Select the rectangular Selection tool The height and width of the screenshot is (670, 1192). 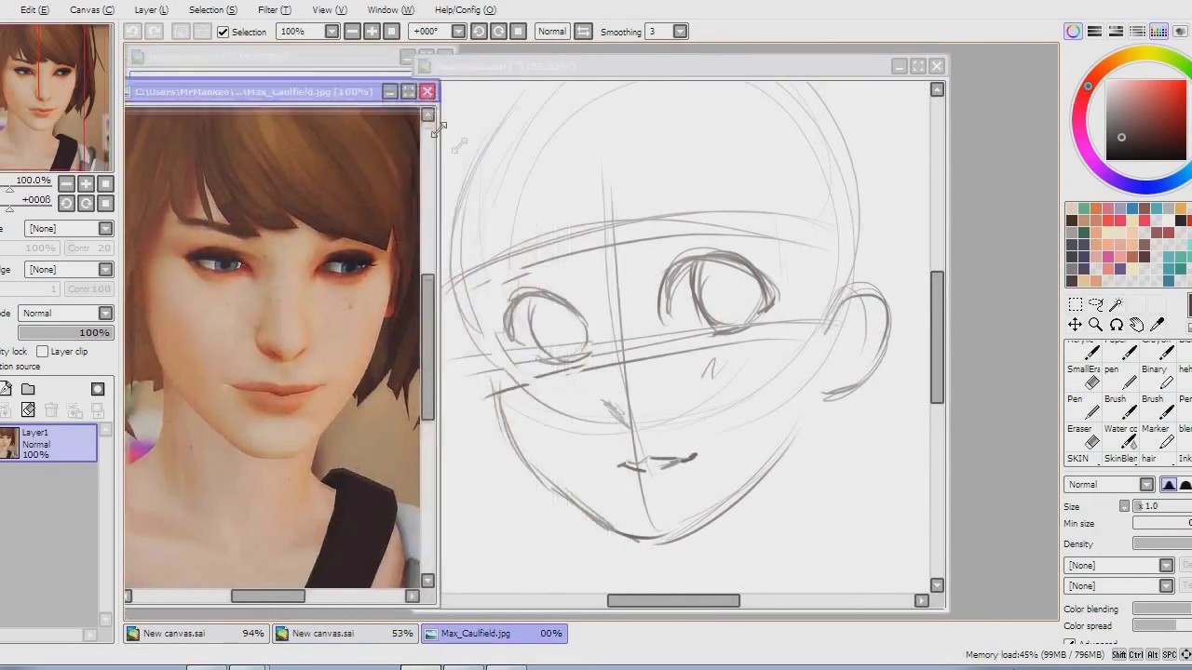pyautogui.click(x=1075, y=304)
